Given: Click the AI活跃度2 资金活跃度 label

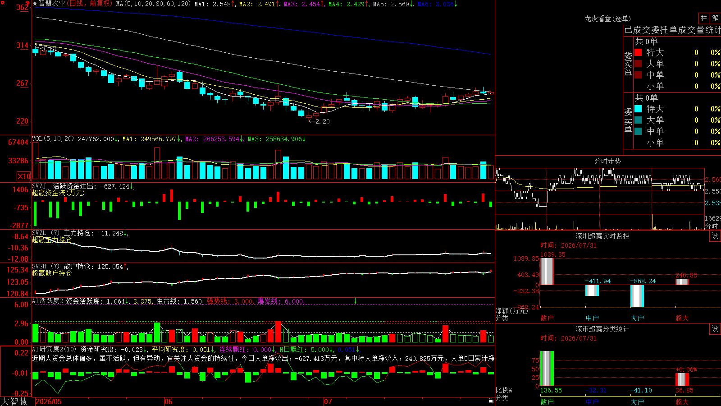Looking at the screenshot, I should [68, 301].
